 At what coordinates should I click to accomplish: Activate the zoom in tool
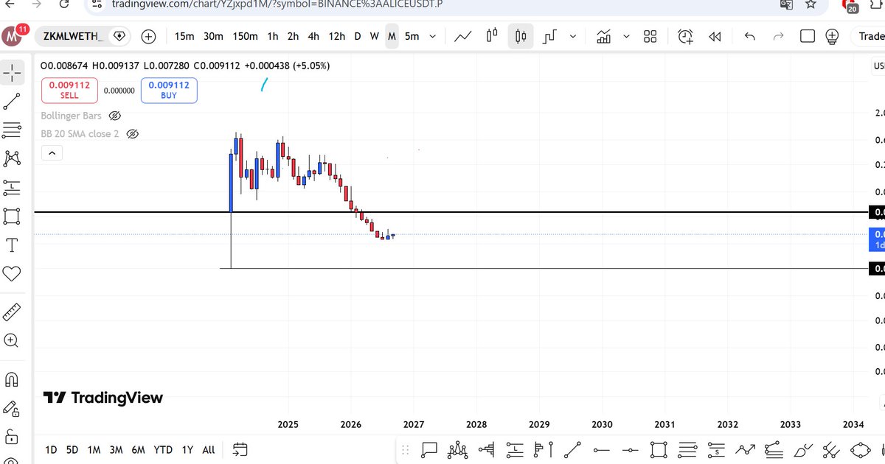(x=11, y=340)
